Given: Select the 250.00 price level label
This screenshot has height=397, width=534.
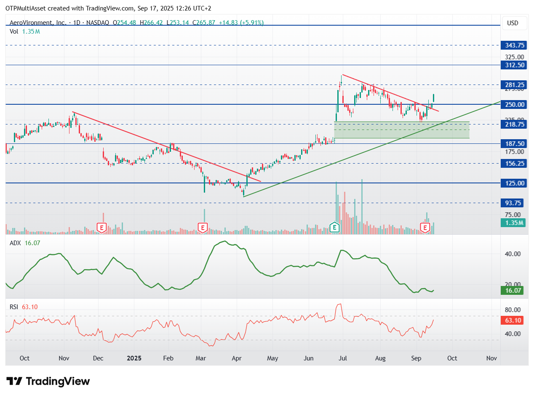Looking at the screenshot, I should (x=513, y=104).
